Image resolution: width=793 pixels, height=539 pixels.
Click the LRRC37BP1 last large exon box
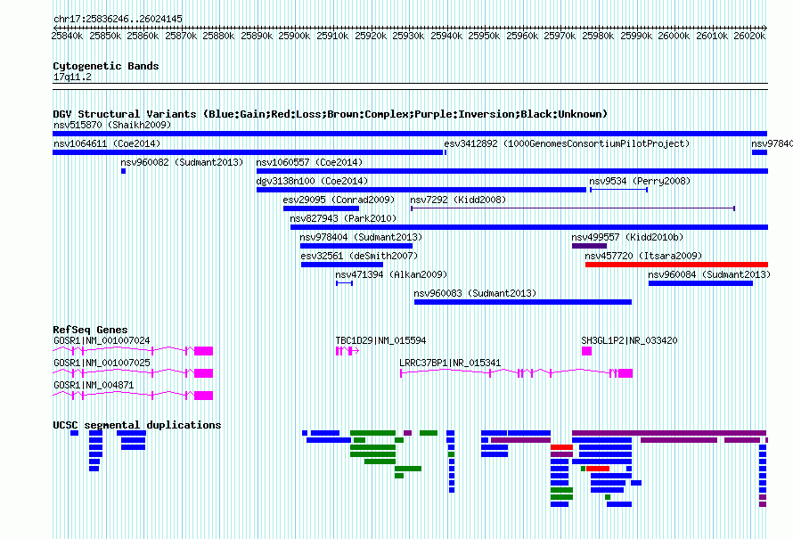tap(625, 373)
